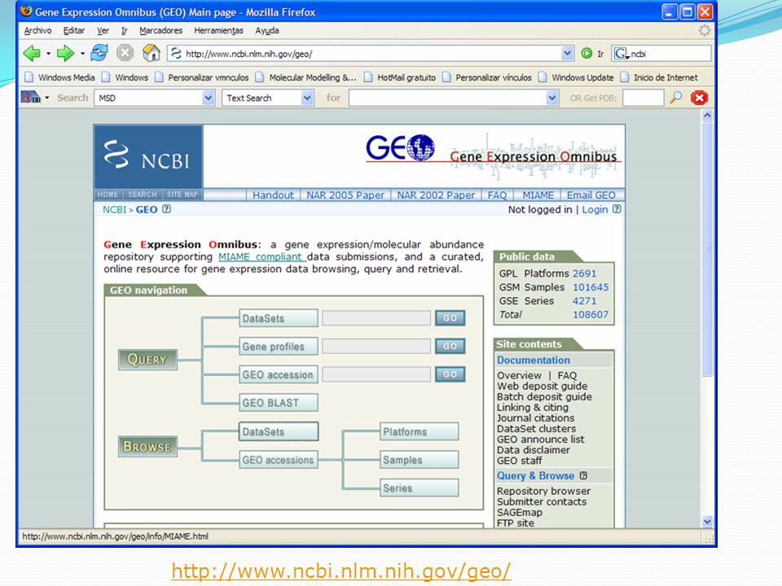Click the MIAME compliant link
Image resolution: width=782 pixels, height=586 pixels.
click(261, 256)
